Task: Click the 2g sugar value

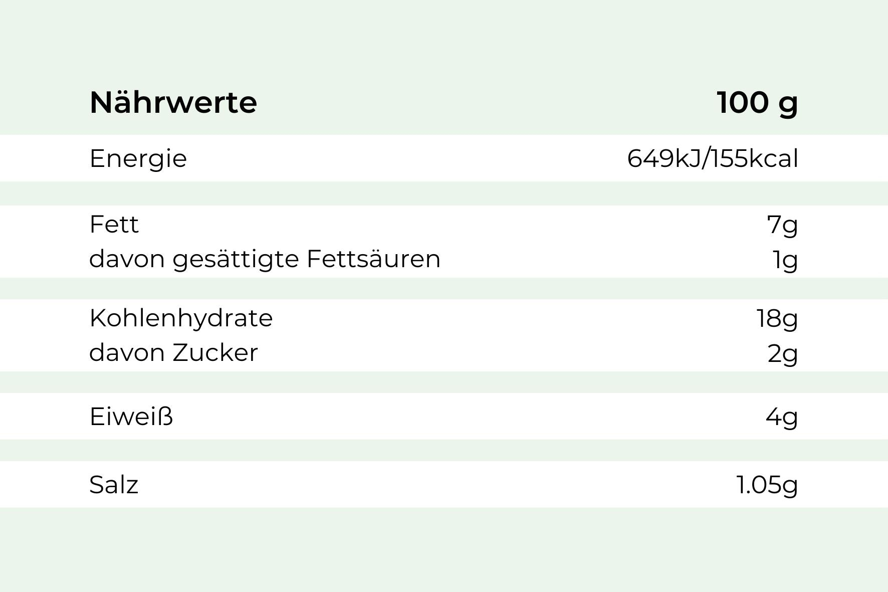Action: (782, 353)
